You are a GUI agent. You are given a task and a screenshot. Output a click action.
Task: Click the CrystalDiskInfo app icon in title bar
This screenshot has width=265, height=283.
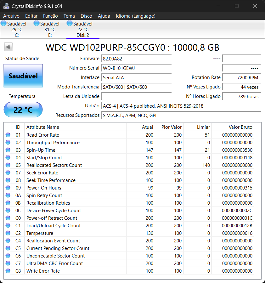[x=6, y=6]
